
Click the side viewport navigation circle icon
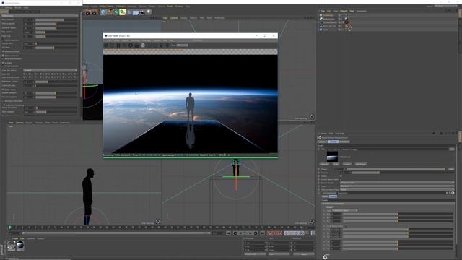(157, 222)
